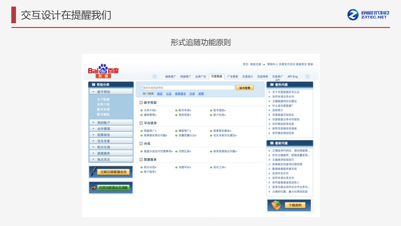Click the quill icon beside 向其他联盟会员请教
Screen dimensions: 401x226
click(x=93, y=188)
